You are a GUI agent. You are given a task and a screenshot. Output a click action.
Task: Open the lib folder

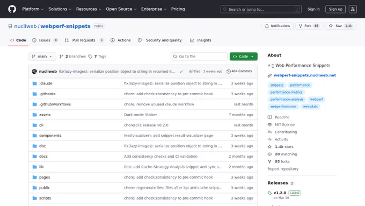coord(41,167)
